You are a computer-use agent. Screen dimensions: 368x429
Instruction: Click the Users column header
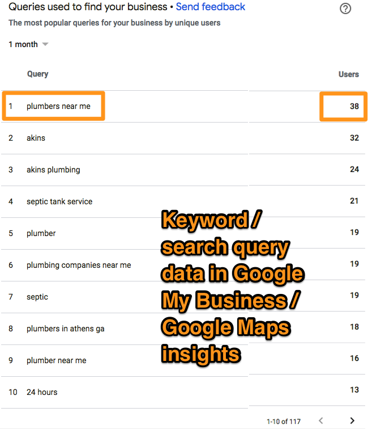point(348,74)
